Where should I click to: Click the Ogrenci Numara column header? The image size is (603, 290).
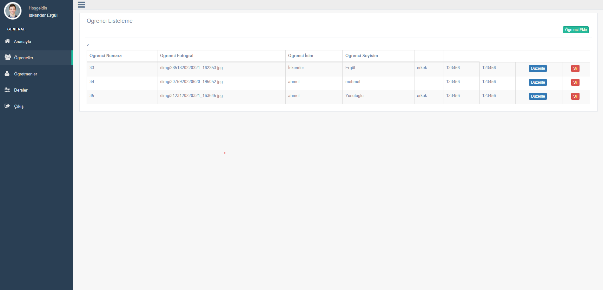pos(105,55)
